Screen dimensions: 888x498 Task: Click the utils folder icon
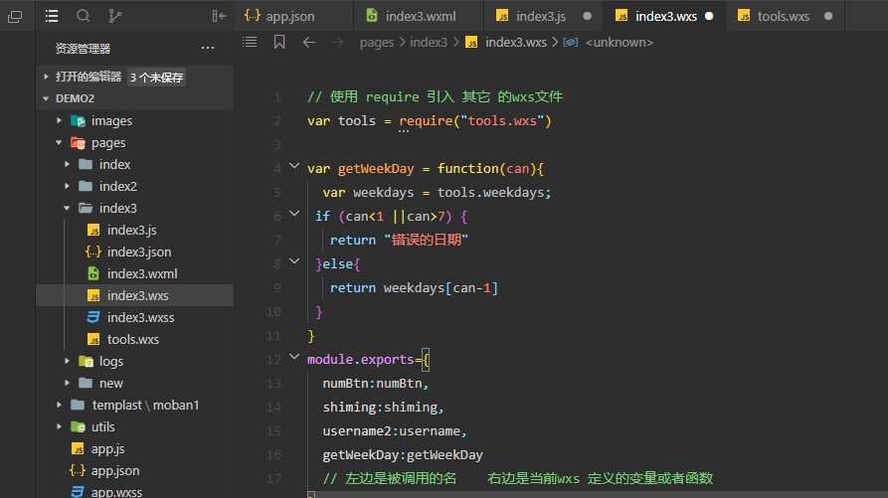point(79,426)
